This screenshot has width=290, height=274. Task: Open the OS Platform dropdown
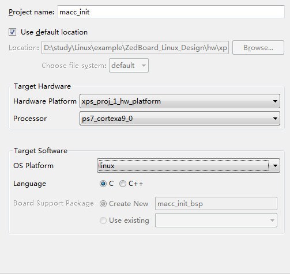tap(189, 166)
